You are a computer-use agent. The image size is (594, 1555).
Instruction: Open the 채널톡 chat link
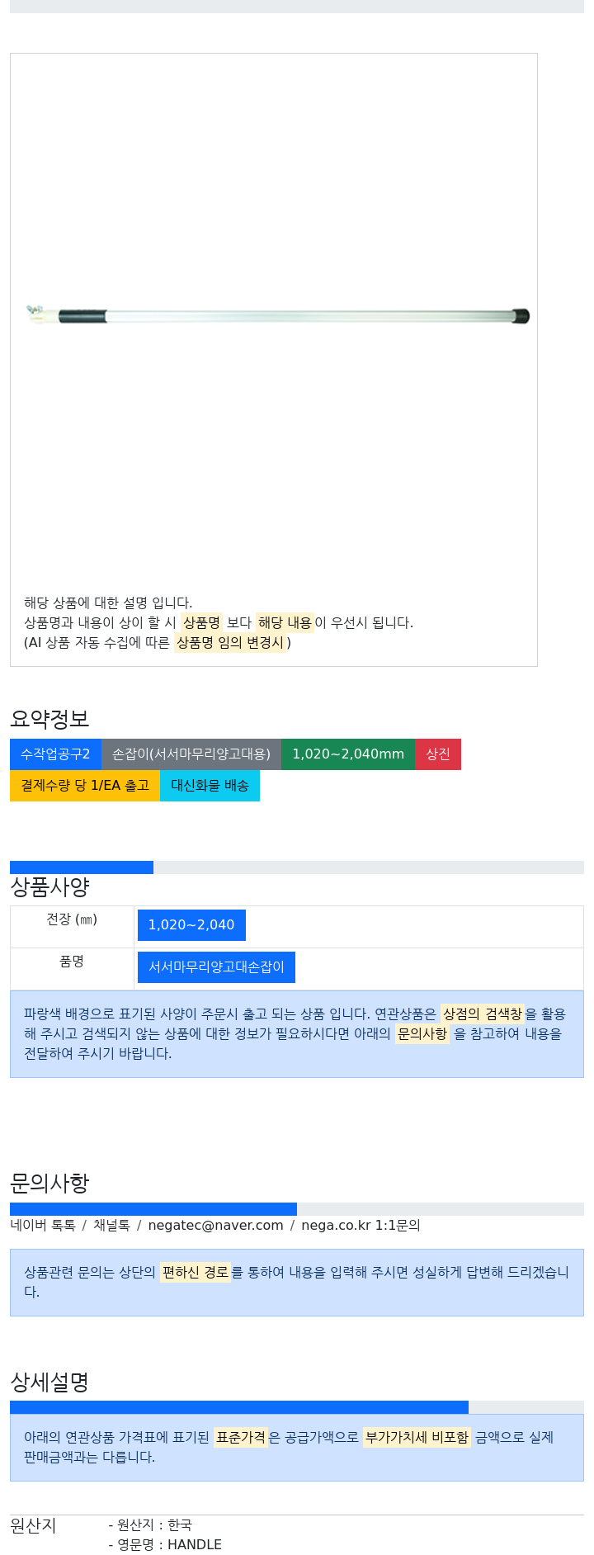point(111,1226)
